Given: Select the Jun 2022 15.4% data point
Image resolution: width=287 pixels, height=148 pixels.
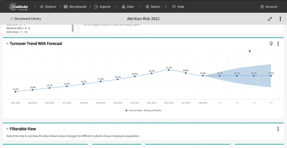Looking at the screenshot, I should 67,86.
